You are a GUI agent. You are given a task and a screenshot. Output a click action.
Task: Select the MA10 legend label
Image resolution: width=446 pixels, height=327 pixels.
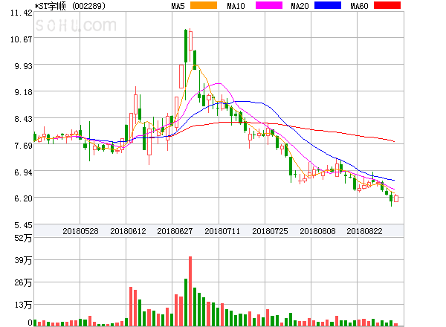tap(236, 6)
